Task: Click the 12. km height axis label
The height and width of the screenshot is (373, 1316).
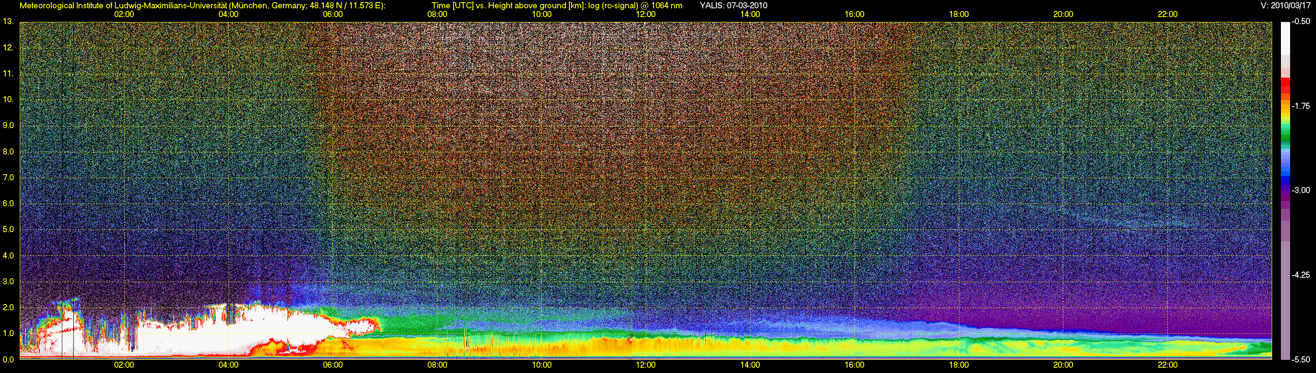Action: tap(7, 48)
